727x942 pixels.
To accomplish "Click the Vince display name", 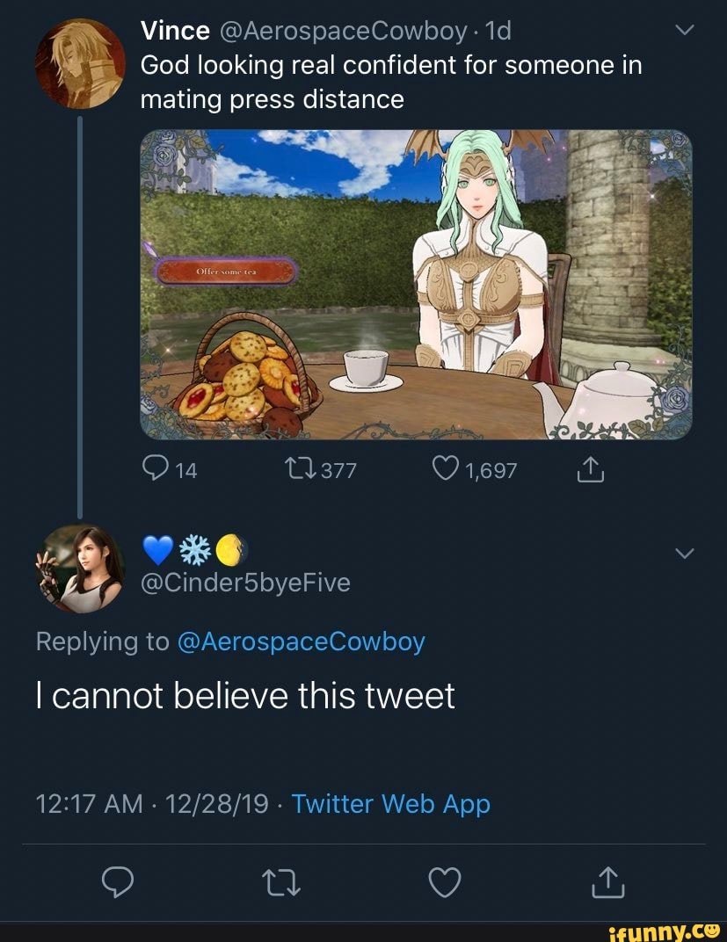I will click(x=175, y=32).
